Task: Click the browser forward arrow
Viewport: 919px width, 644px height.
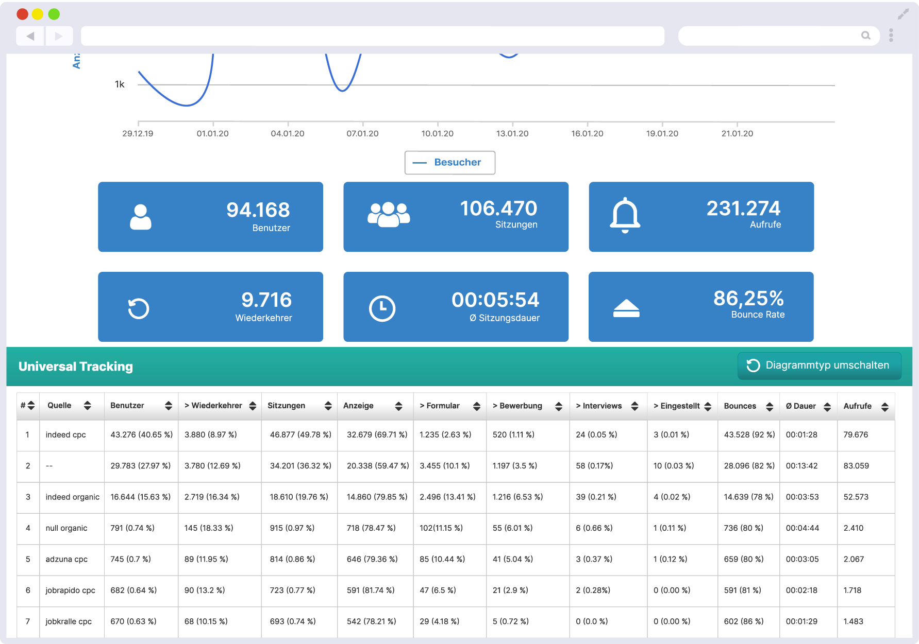Action: (59, 36)
